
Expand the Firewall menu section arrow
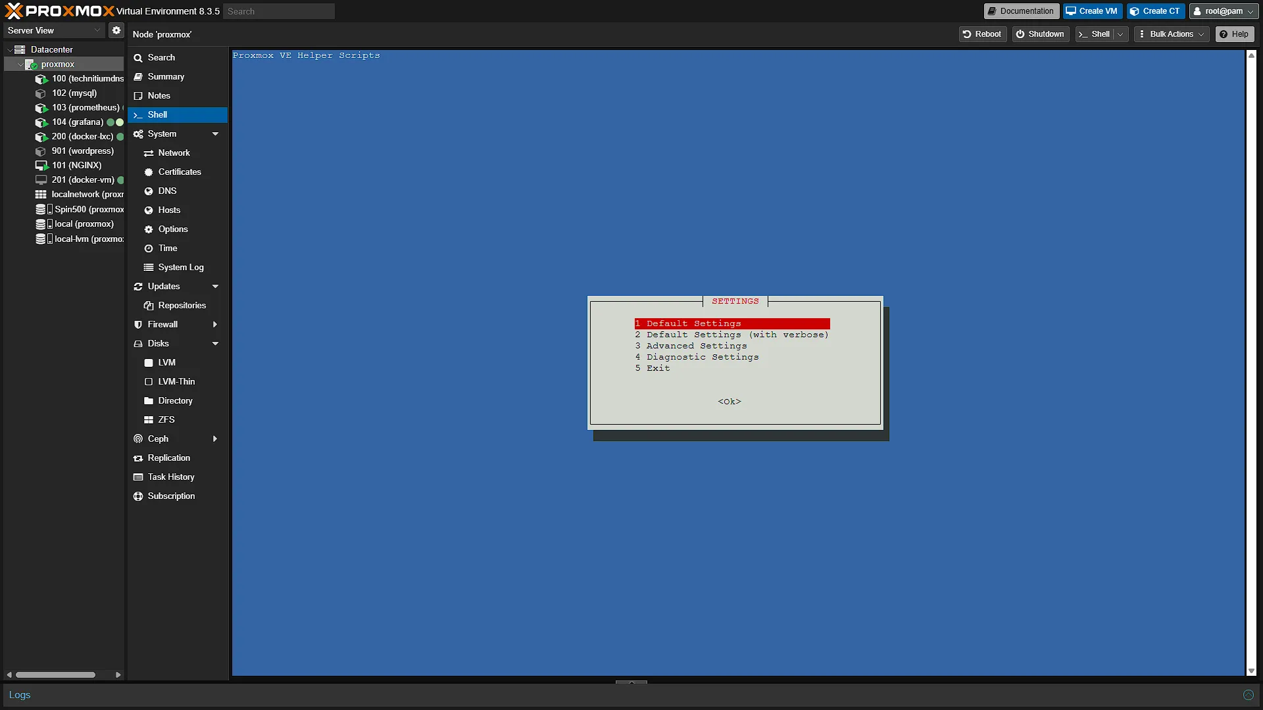[x=215, y=325]
